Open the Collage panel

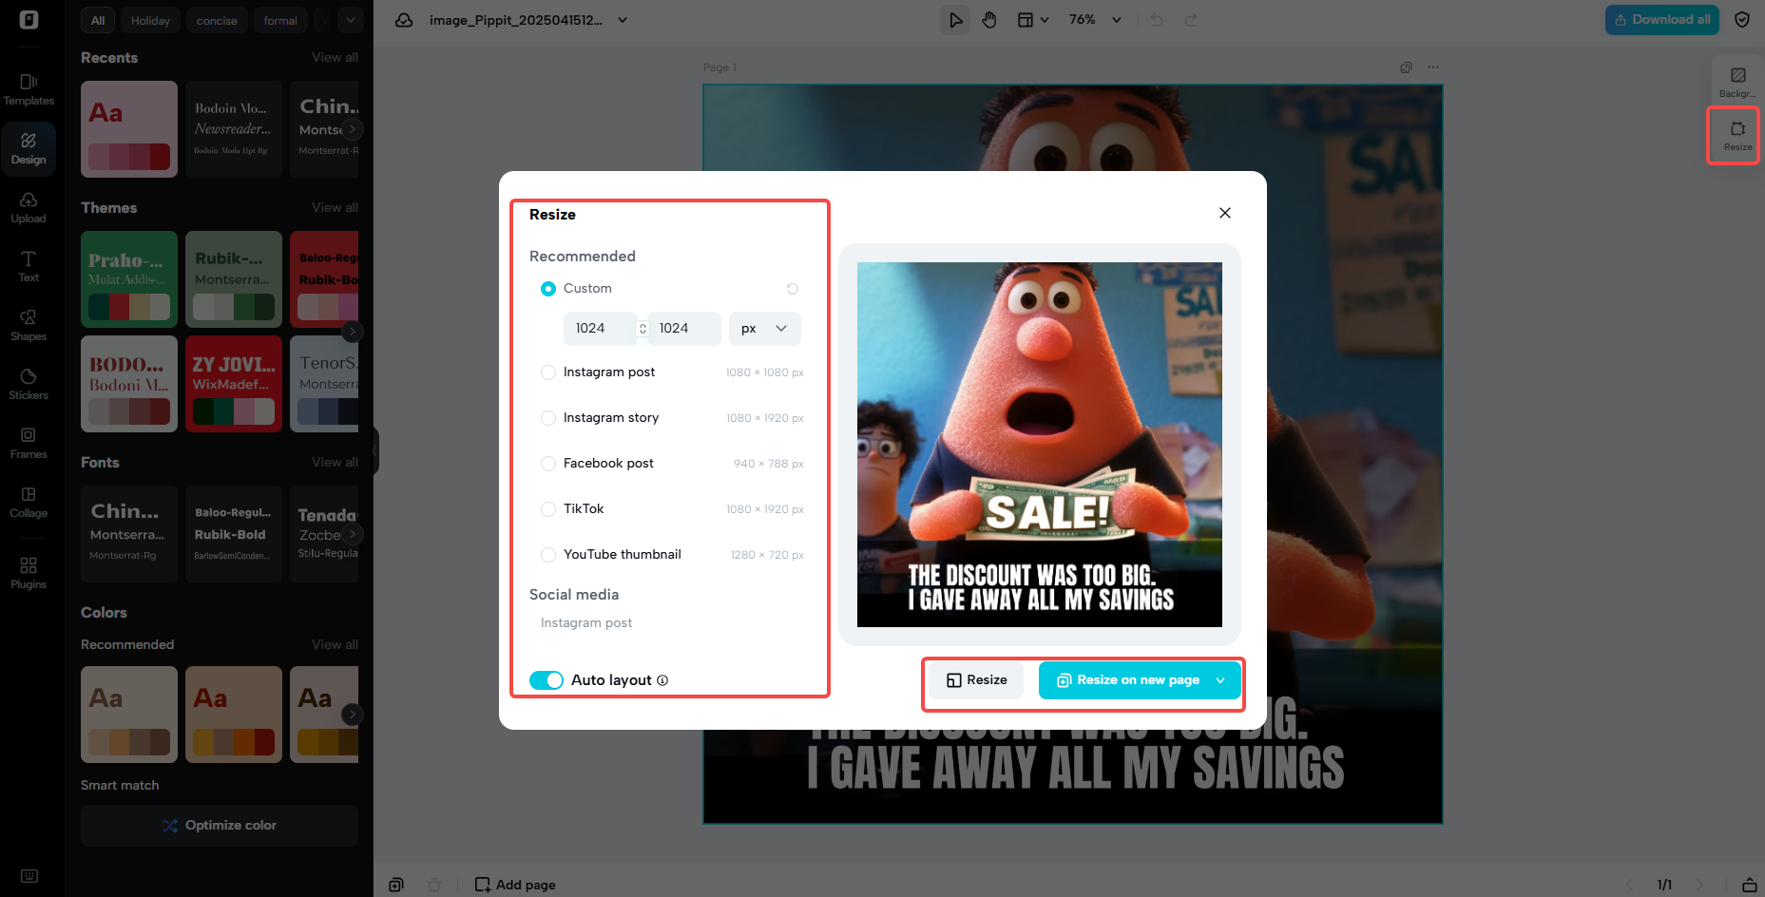tap(29, 502)
